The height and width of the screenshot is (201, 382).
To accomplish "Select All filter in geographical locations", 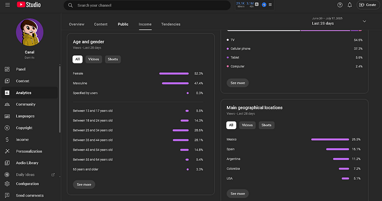I will [x=231, y=125].
